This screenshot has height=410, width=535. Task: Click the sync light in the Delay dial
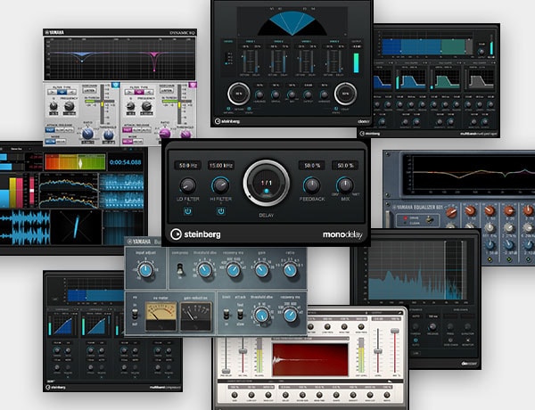coord(267,189)
